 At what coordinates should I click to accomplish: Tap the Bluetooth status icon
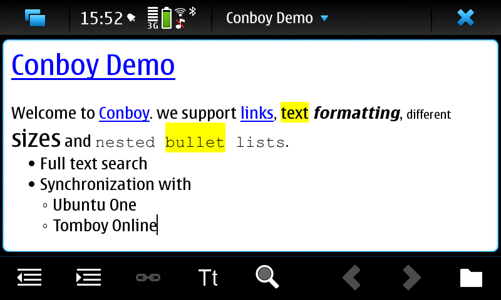click(x=192, y=11)
